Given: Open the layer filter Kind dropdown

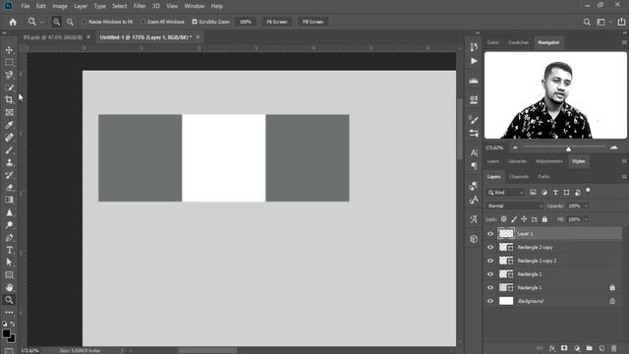Looking at the screenshot, I should coord(505,193).
